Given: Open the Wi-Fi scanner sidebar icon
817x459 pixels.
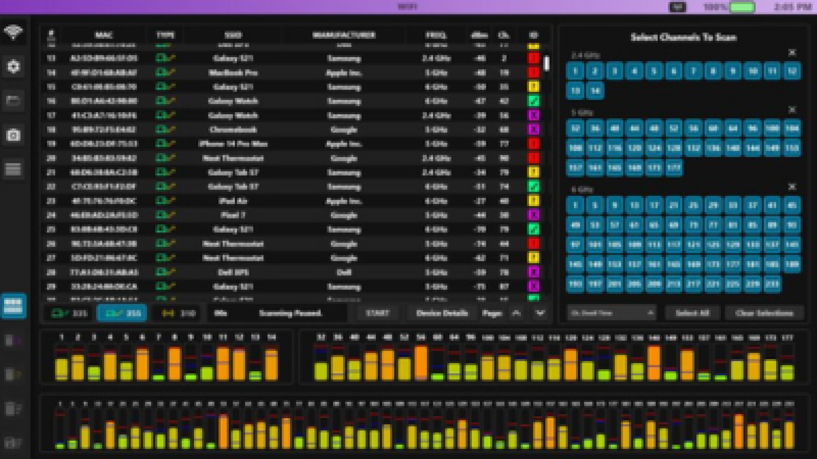Looking at the screenshot, I should (13, 32).
